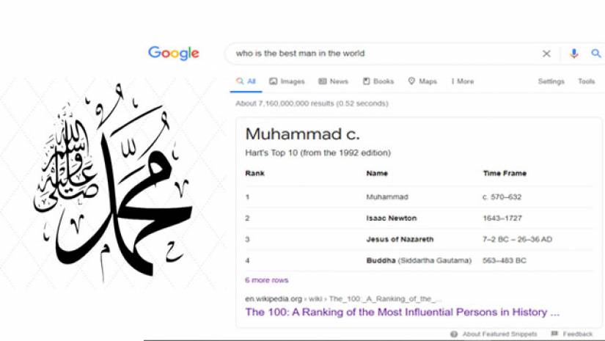The height and width of the screenshot is (341, 605).
Task: Start voice search with microphone icon
Action: click(574, 54)
